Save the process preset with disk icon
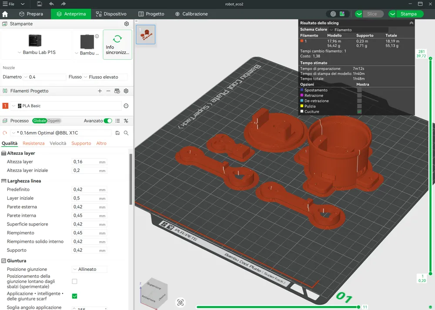This screenshot has width=435, height=310. (117, 133)
